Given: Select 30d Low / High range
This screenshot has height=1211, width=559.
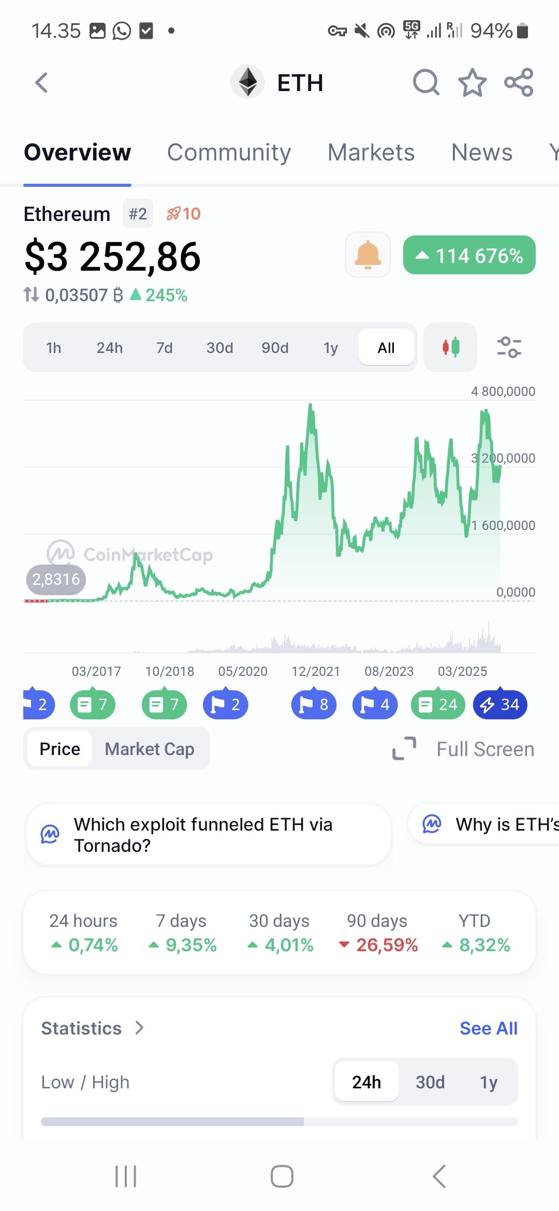Looking at the screenshot, I should point(430,1082).
